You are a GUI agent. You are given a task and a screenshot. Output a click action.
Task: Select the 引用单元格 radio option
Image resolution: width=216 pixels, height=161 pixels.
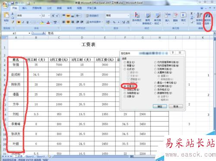click(155, 69)
